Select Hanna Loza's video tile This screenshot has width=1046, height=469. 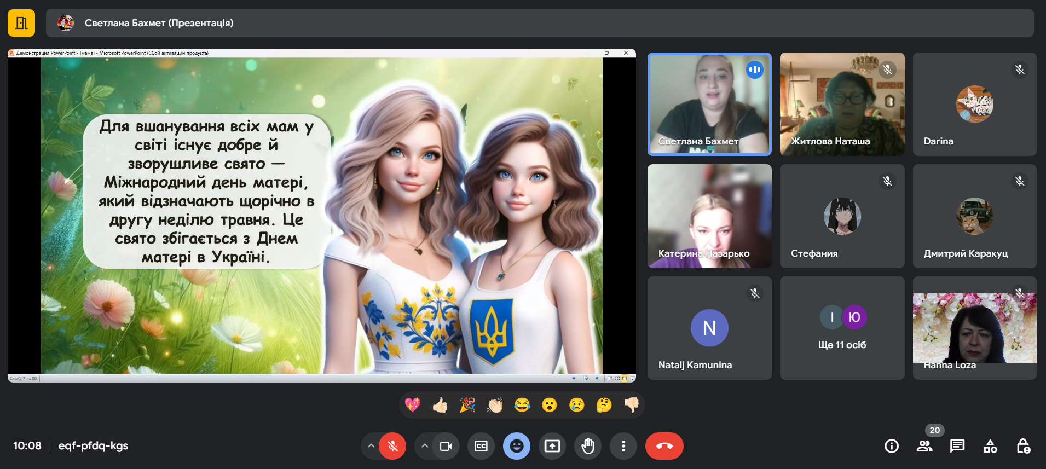(x=974, y=328)
